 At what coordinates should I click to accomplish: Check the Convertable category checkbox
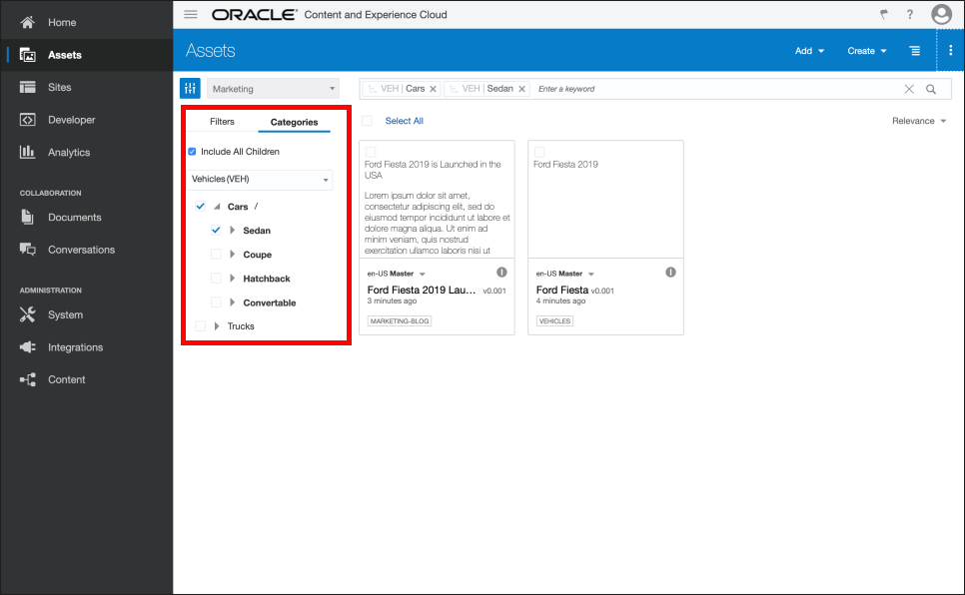pyautogui.click(x=216, y=302)
